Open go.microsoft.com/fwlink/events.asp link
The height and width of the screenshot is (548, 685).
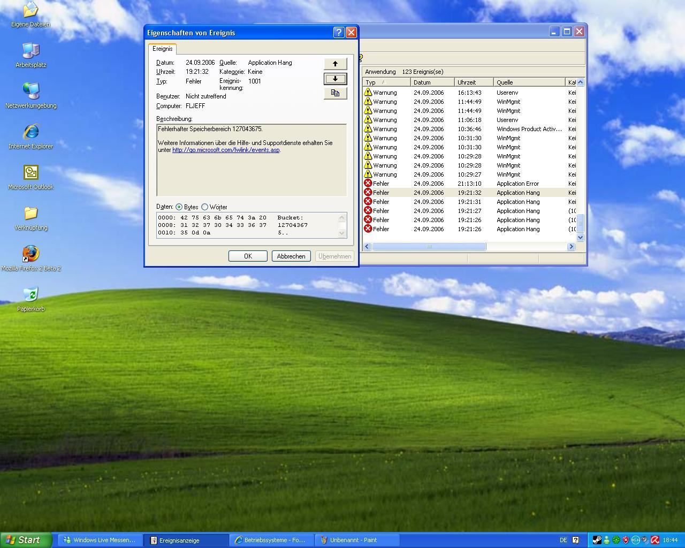click(x=226, y=150)
